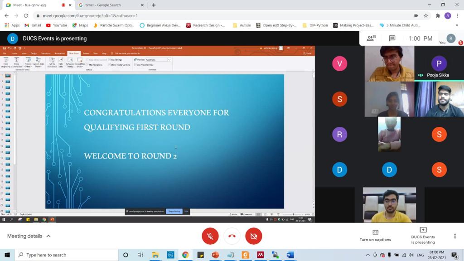Viewport: 464px width, 261px height.
Task: Open the meeting chat panel
Action: coord(392,39)
